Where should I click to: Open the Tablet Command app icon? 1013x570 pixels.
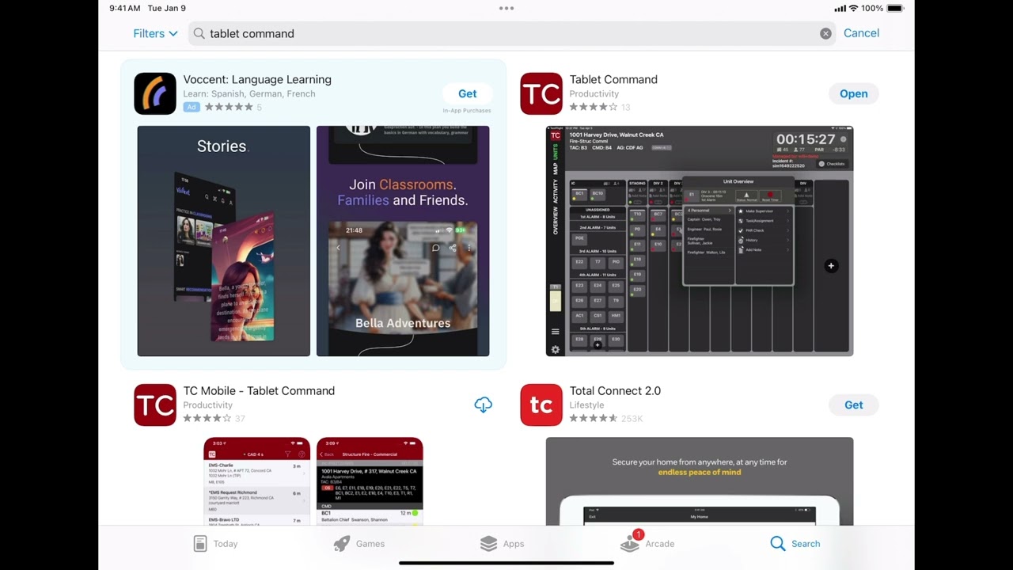(x=541, y=93)
